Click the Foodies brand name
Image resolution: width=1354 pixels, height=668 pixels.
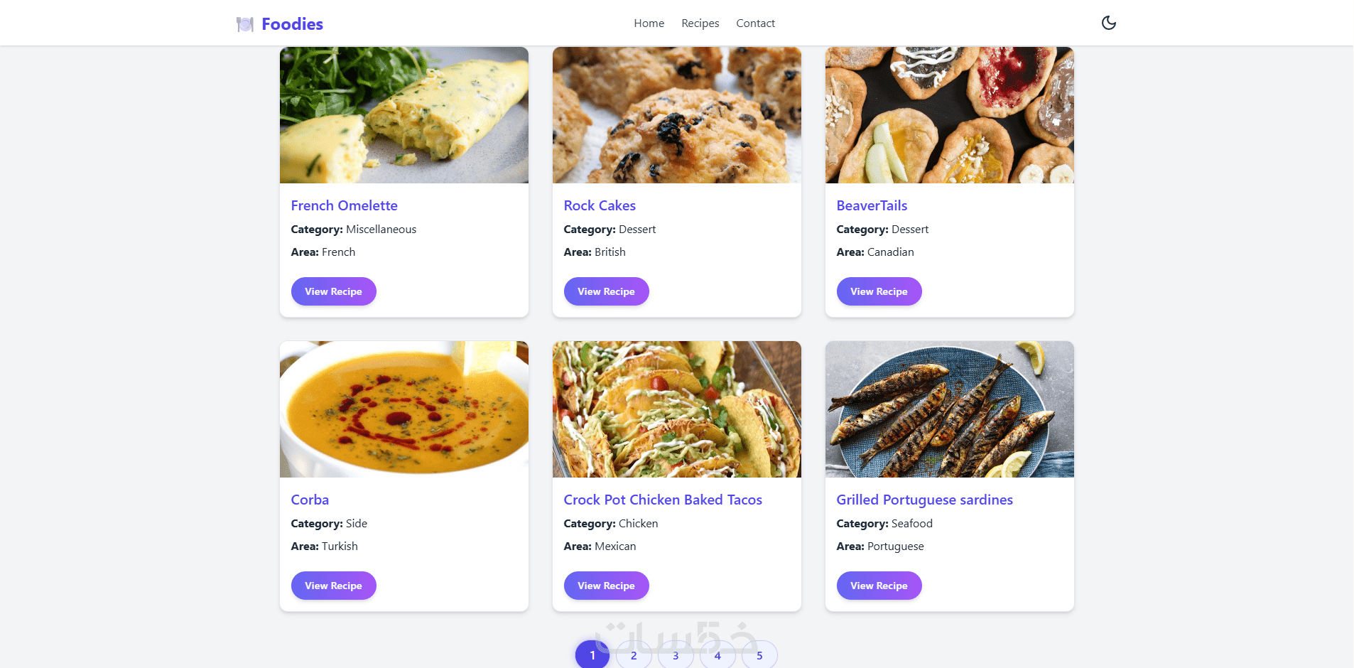click(x=292, y=24)
